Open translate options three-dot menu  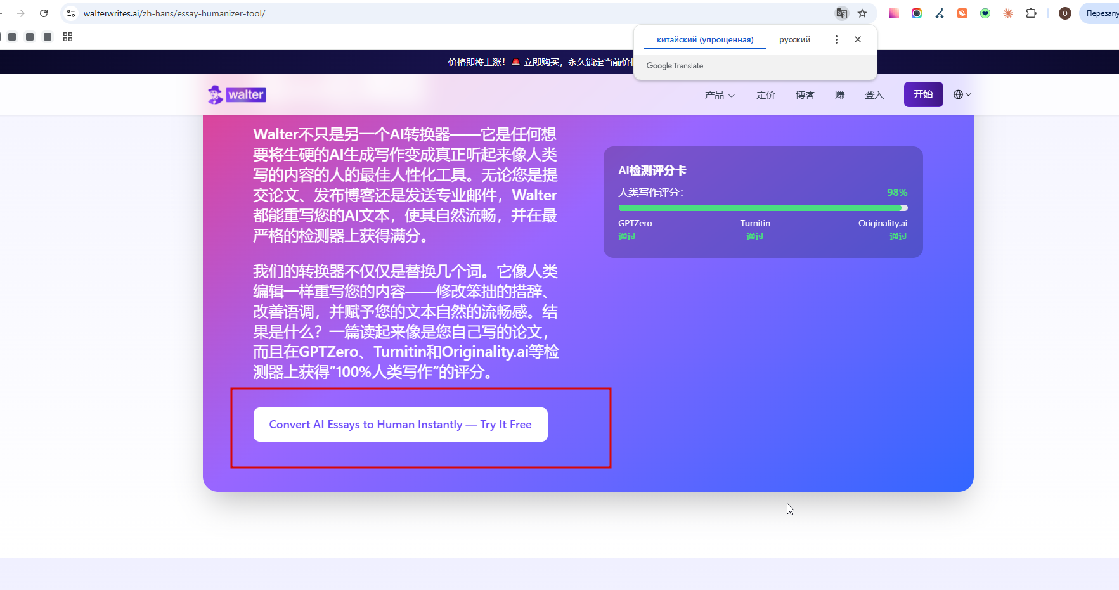pos(836,39)
